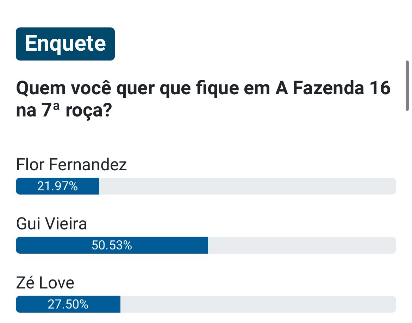Click the poll question heading text
The image size is (412, 323).
203,99
